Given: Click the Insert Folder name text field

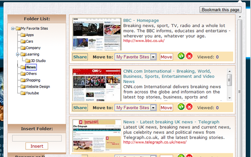Looking at the screenshot, I should coord(37,138).
